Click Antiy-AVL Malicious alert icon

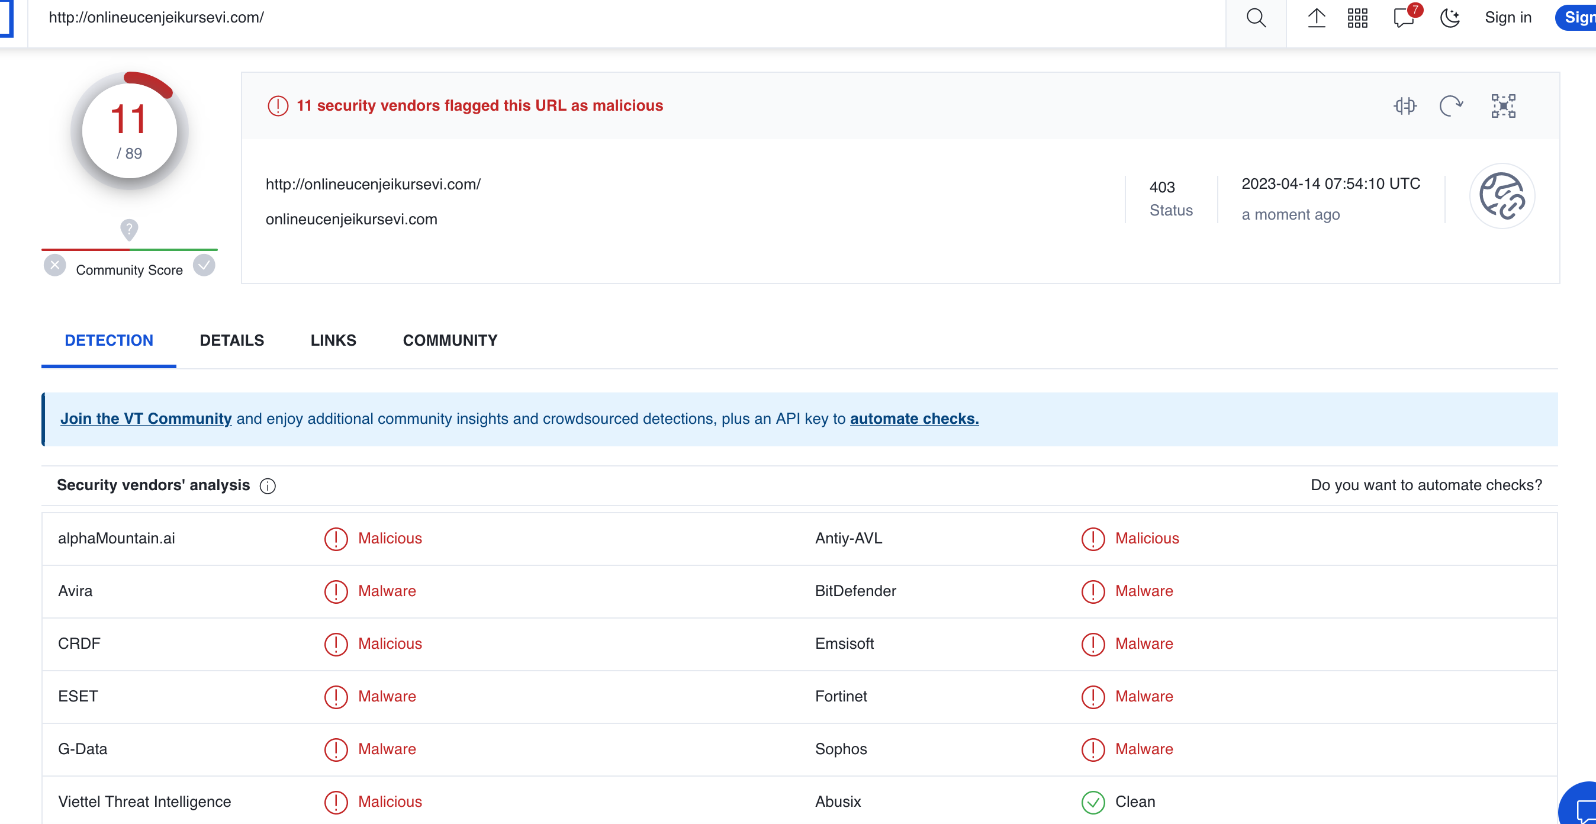tap(1093, 539)
